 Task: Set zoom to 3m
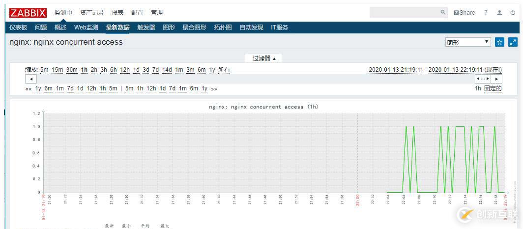(190, 70)
